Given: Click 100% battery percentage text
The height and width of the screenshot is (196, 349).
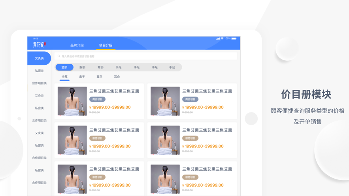Looking at the screenshot, I should [x=227, y=39].
